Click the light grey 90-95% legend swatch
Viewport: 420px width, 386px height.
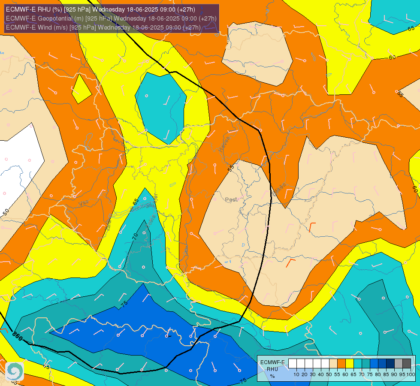399,364
